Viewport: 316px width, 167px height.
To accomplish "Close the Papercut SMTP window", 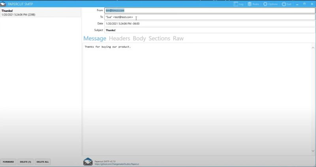I will 312,4.
